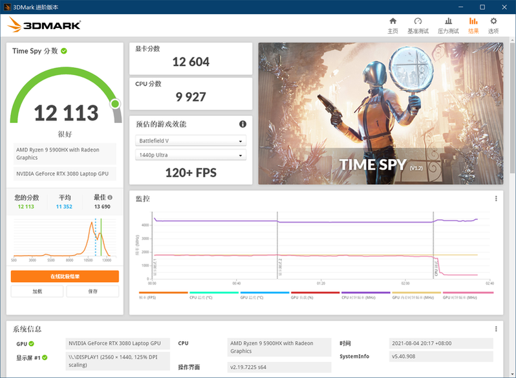The height and width of the screenshot is (378, 516).
Task: Click the orange 在线比较结果 button
Action: pos(65,276)
